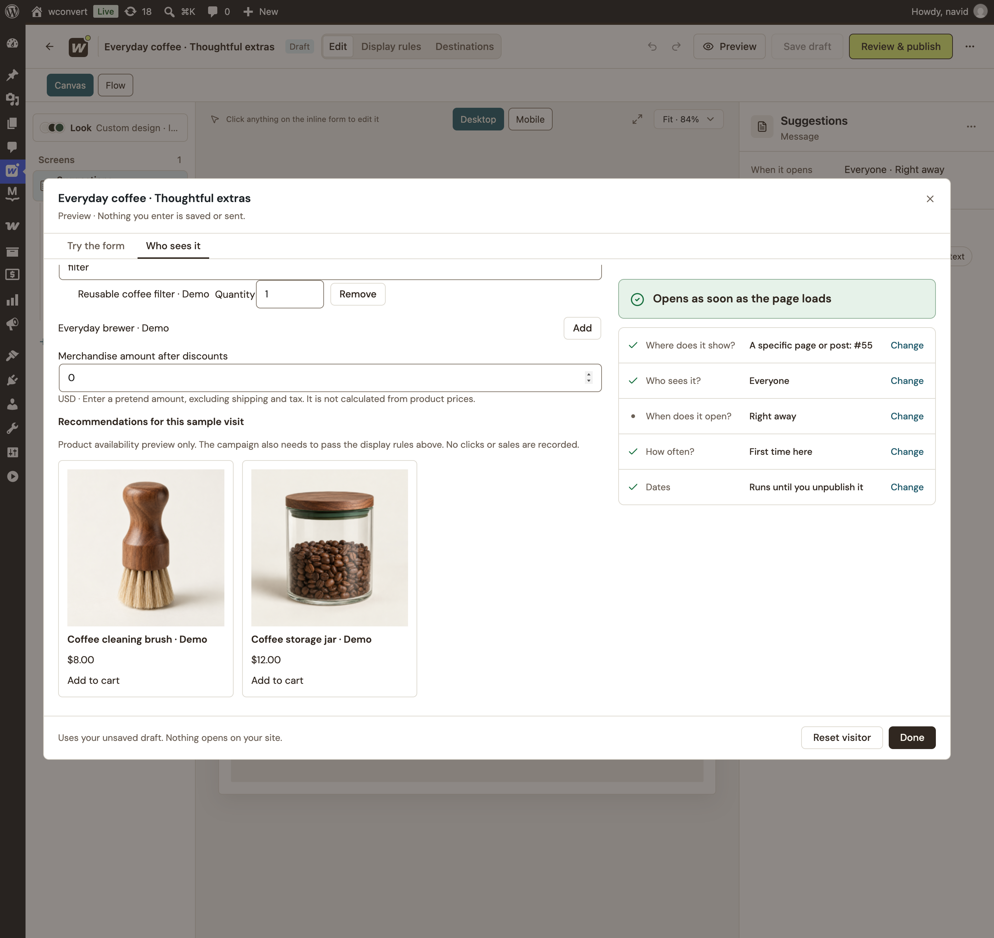
Task: Increment merchandise amount stepper
Action: tap(588, 374)
